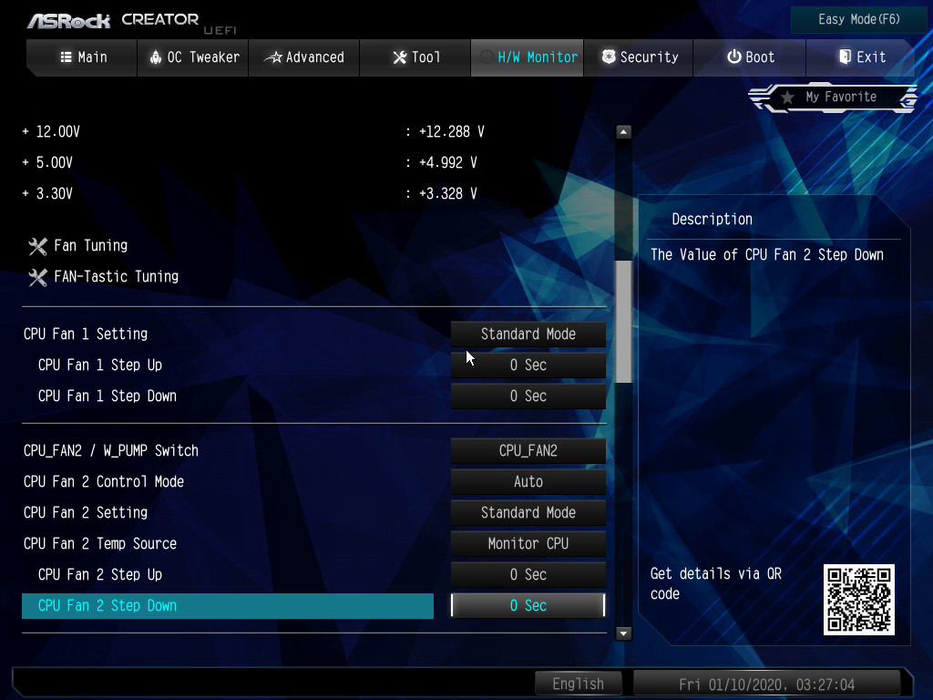The width and height of the screenshot is (933, 700).
Task: Open CPU Fan 1 Setting dropdown
Action: pos(528,335)
